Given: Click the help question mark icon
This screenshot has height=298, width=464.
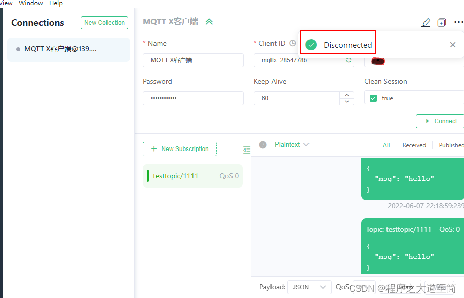Looking at the screenshot, I should pos(263,145).
